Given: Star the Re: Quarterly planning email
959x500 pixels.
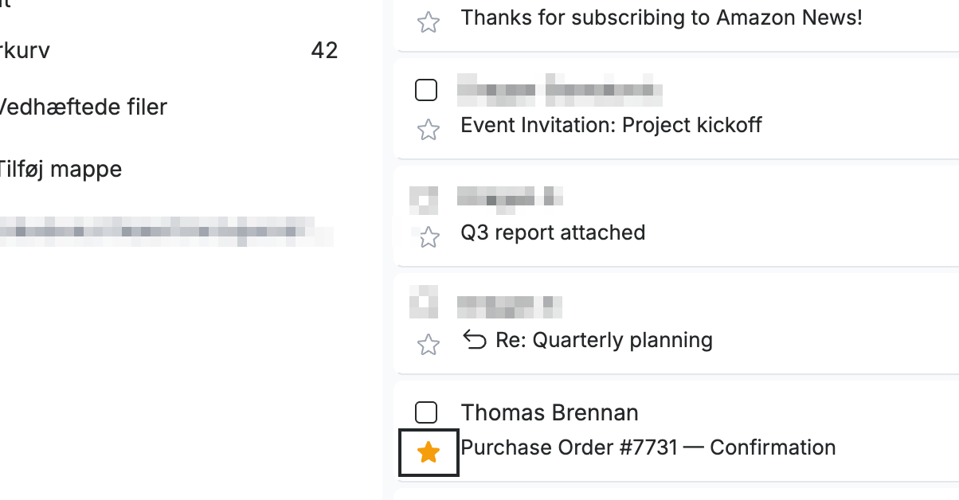Looking at the screenshot, I should 429,344.
